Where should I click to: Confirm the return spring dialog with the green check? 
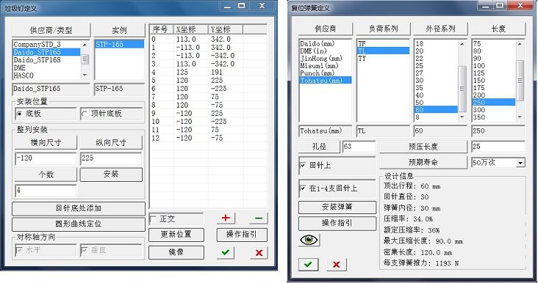coord(308,264)
